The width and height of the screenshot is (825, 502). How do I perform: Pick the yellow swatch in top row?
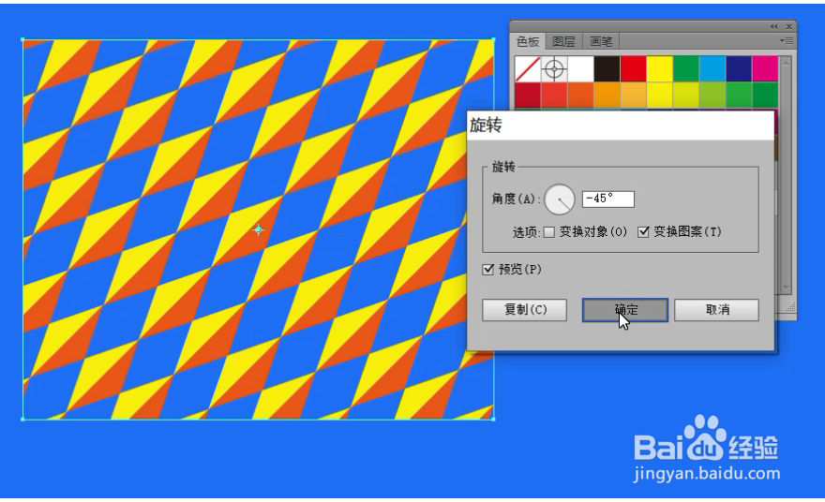[659, 69]
